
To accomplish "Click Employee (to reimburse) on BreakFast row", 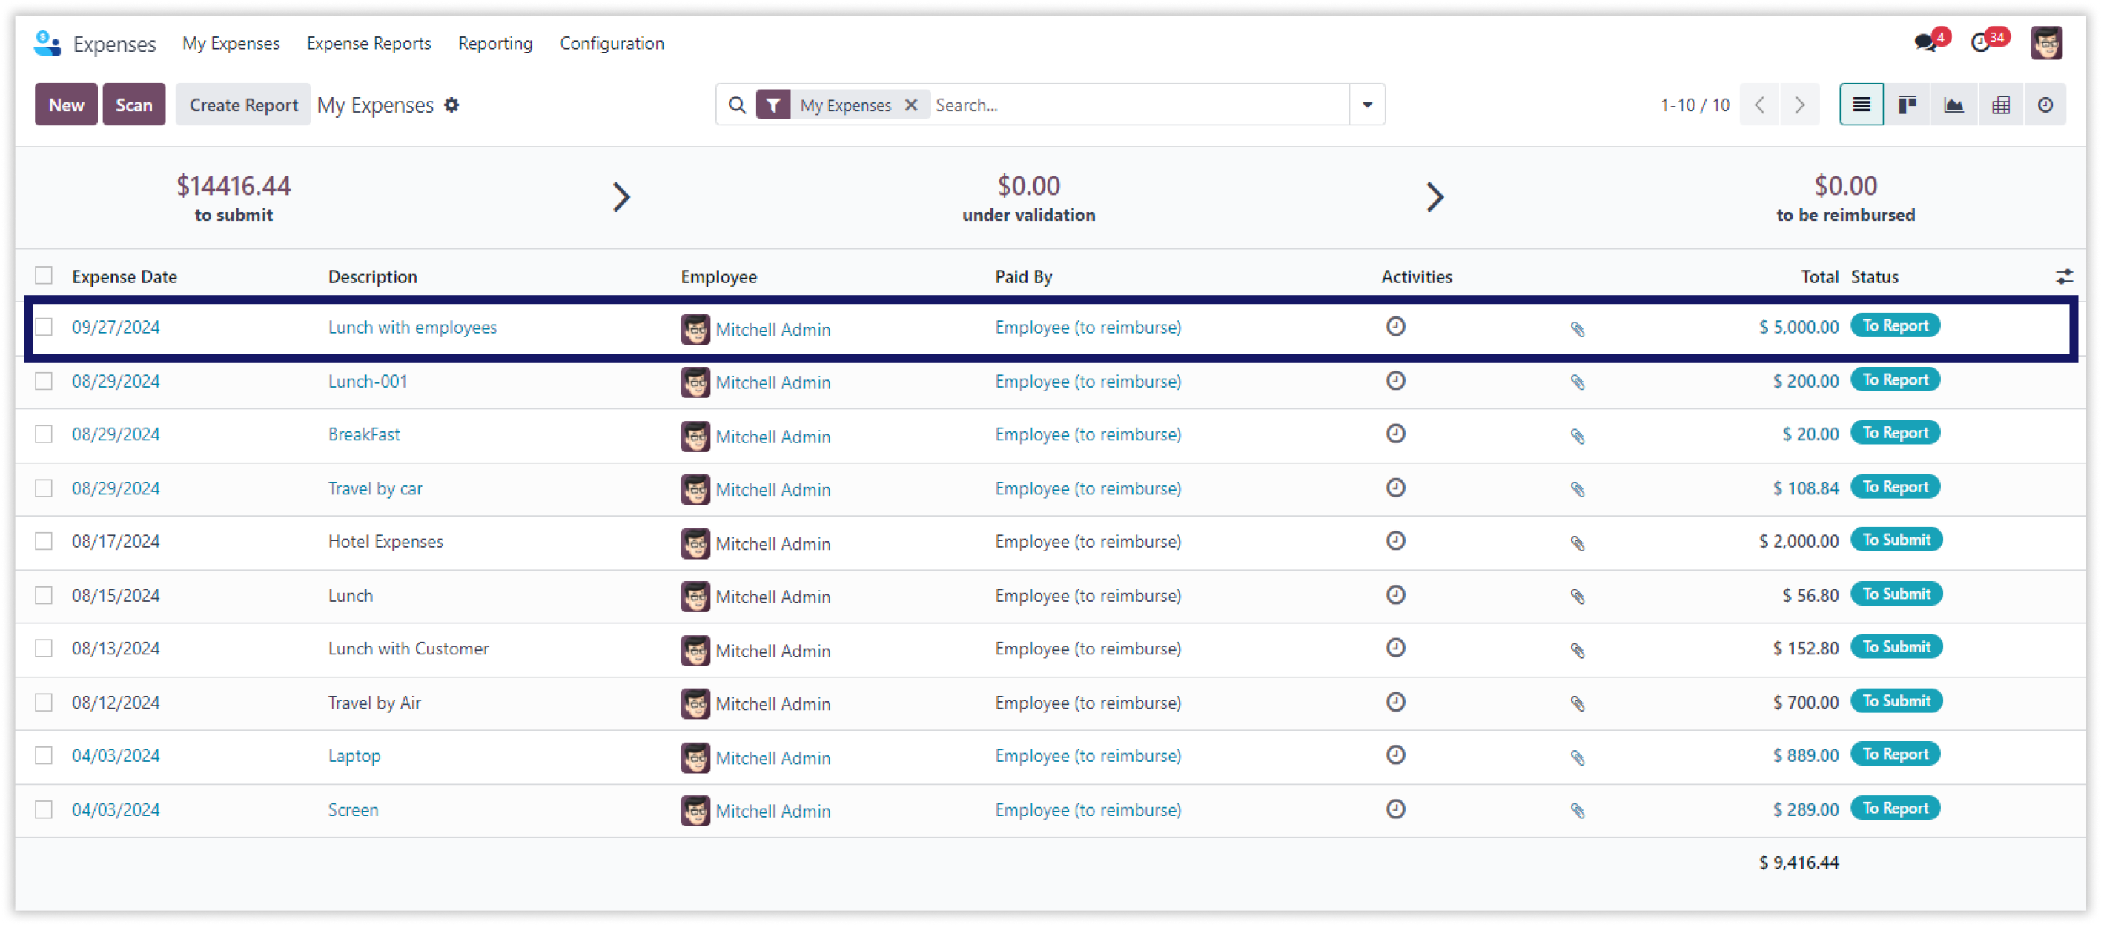I will tap(1088, 435).
